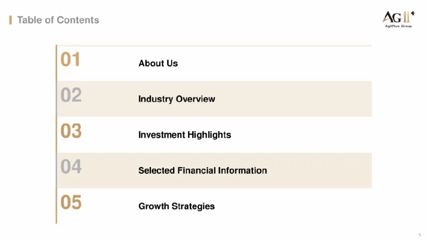Click the beige Industry Overview row background
The width and height of the screenshot is (427, 240).
tap(214, 99)
